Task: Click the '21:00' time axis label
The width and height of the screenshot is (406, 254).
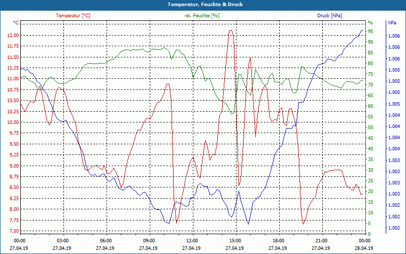Action: 321,240
